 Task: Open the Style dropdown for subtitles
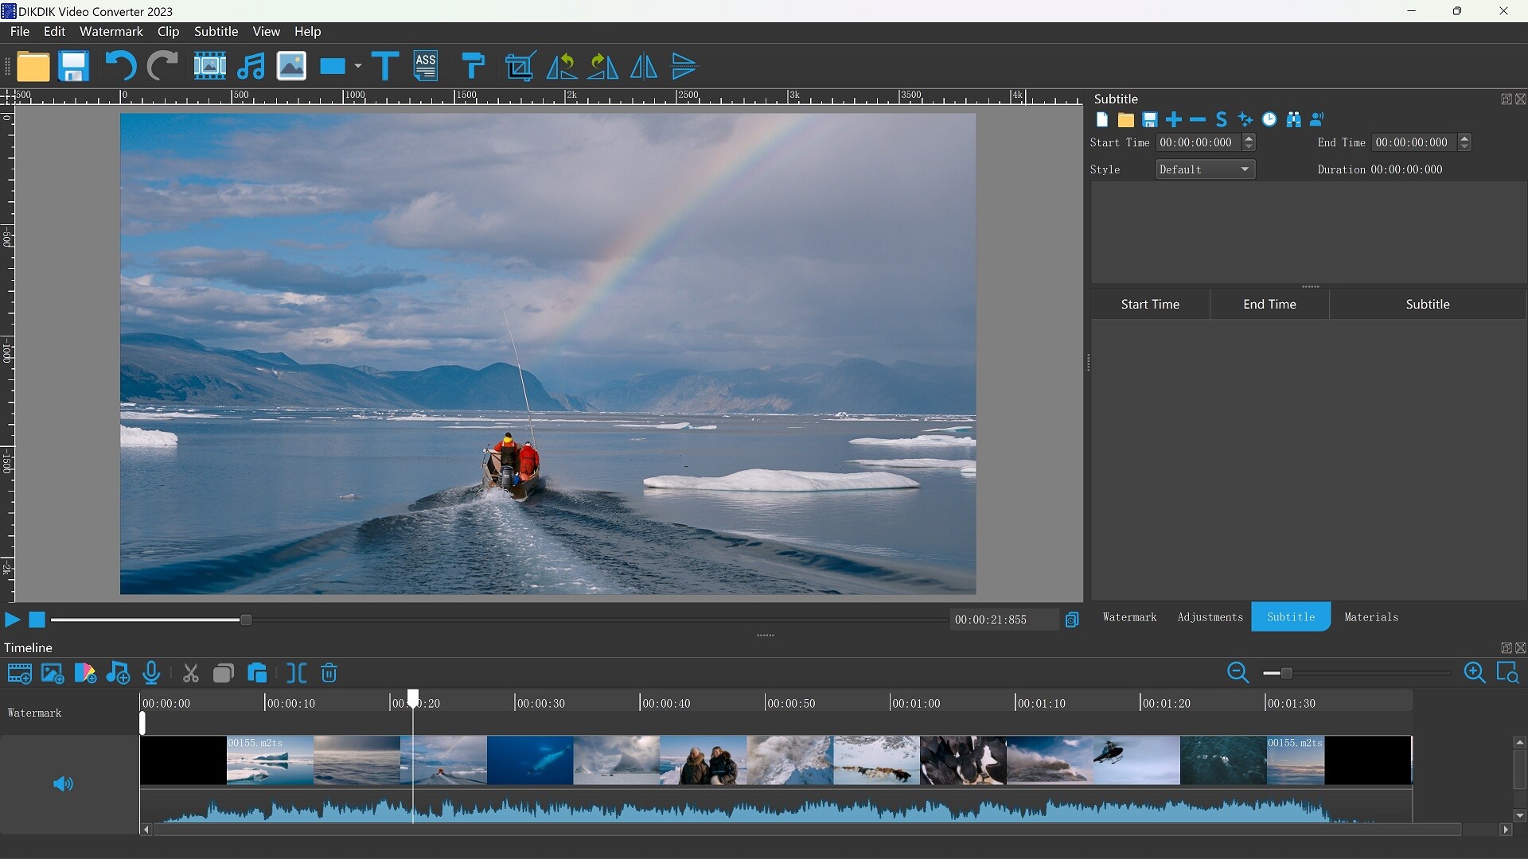coord(1205,169)
